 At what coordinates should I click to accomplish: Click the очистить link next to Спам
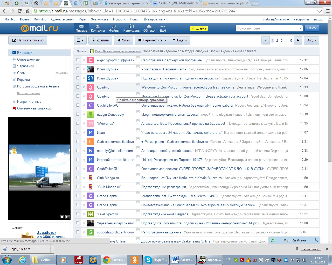click(62, 73)
